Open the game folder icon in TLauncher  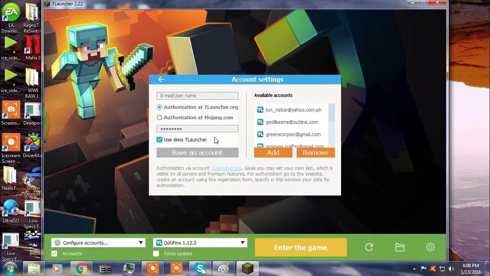400,247
